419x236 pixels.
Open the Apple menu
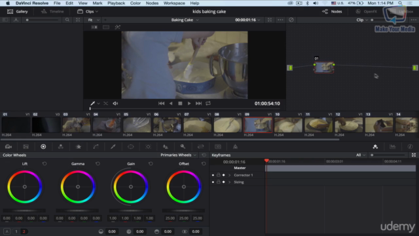click(8, 3)
